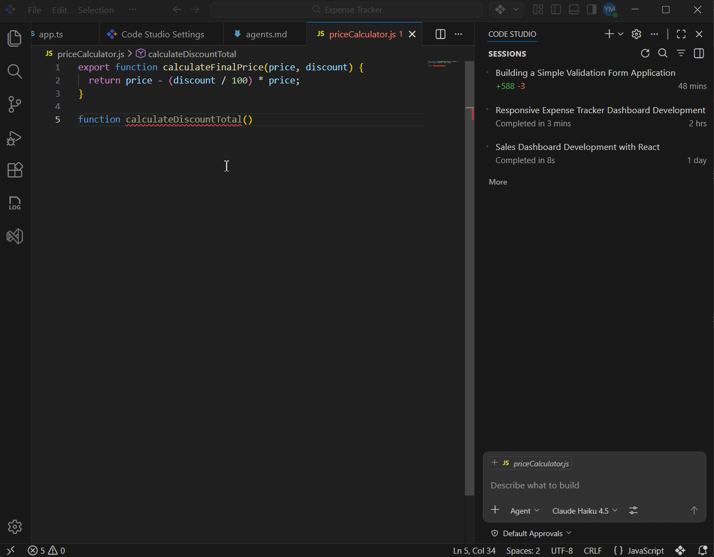Open the Selection menu
The image size is (714, 557).
tap(96, 10)
